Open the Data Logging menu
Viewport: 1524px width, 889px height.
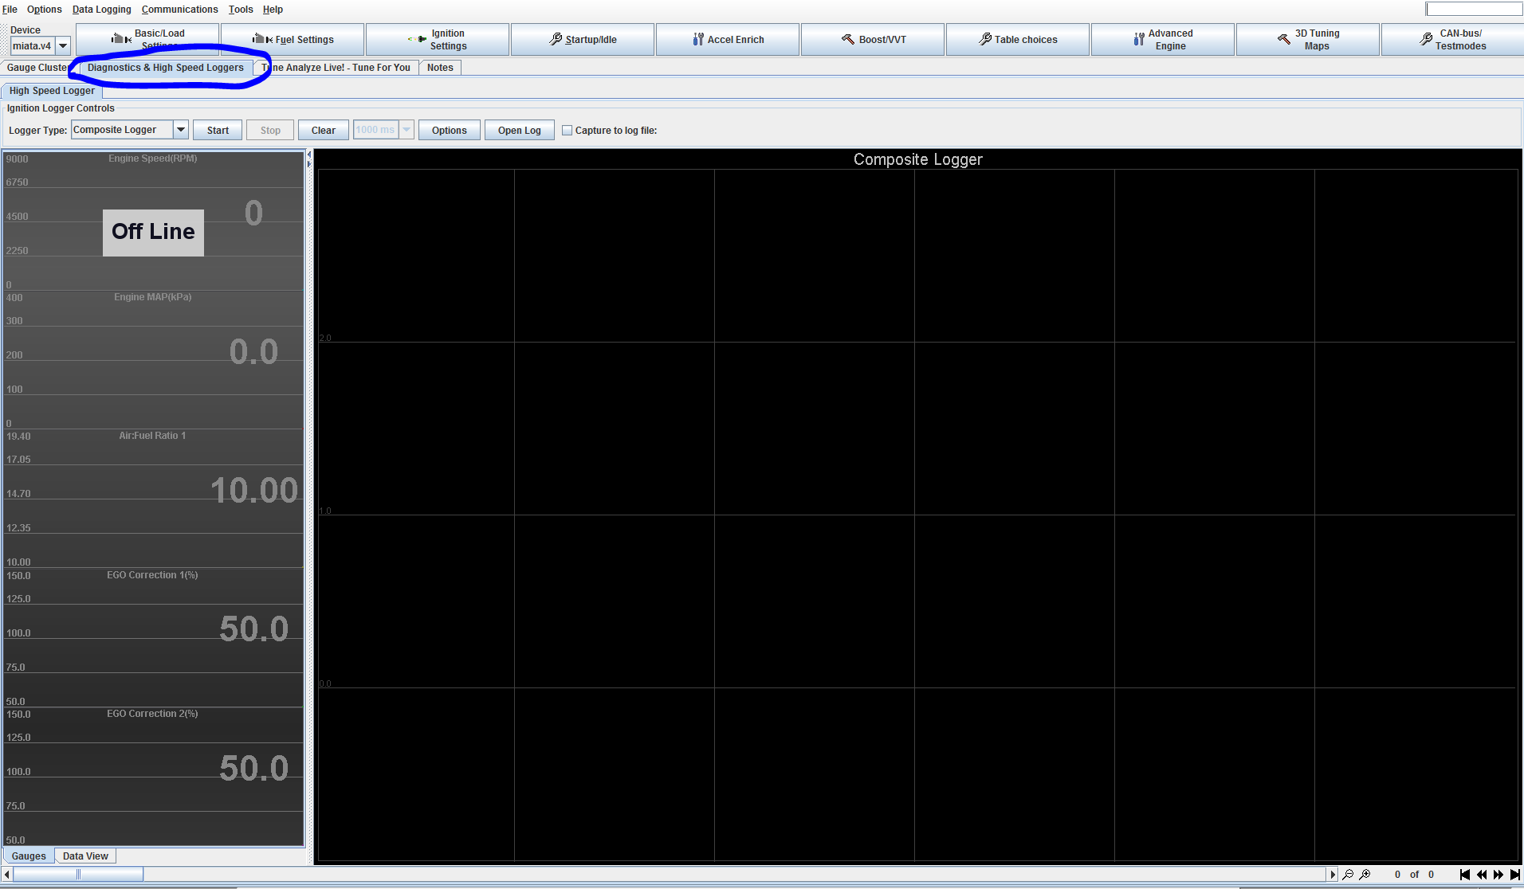click(x=101, y=10)
